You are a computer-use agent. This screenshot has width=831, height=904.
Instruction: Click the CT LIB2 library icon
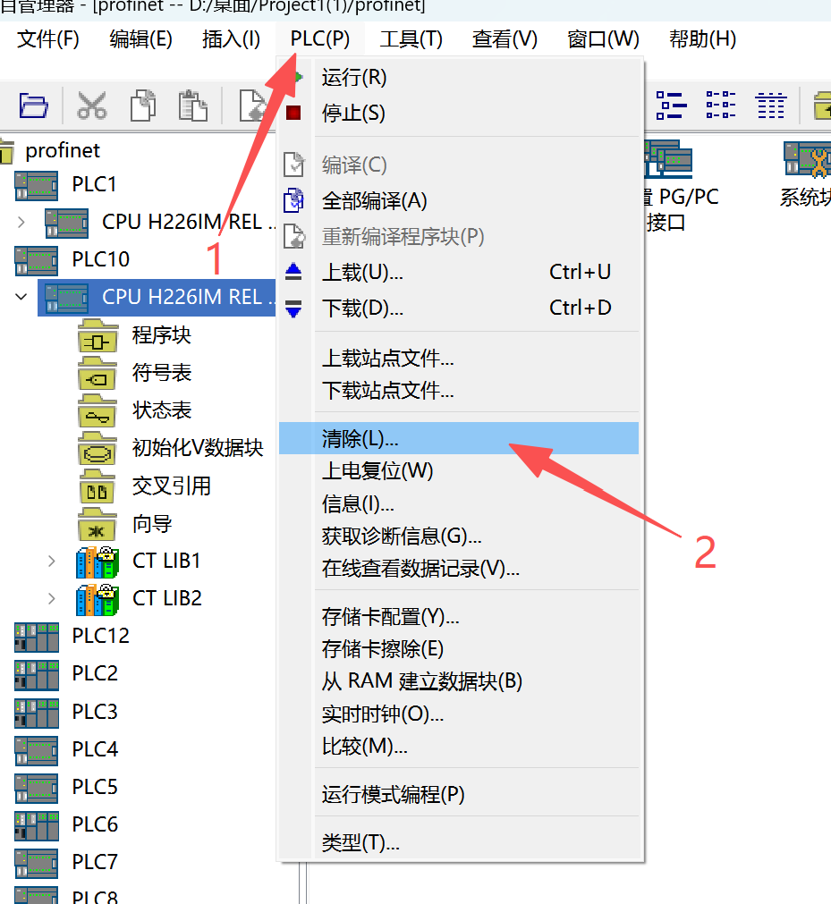pos(98,600)
